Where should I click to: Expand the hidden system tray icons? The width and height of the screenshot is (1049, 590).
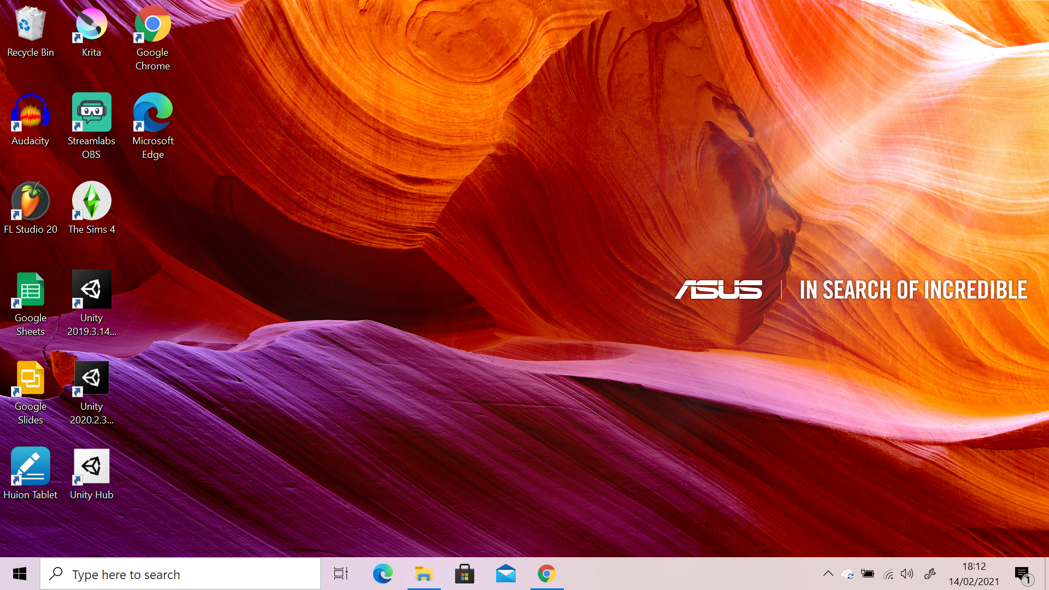(x=828, y=574)
